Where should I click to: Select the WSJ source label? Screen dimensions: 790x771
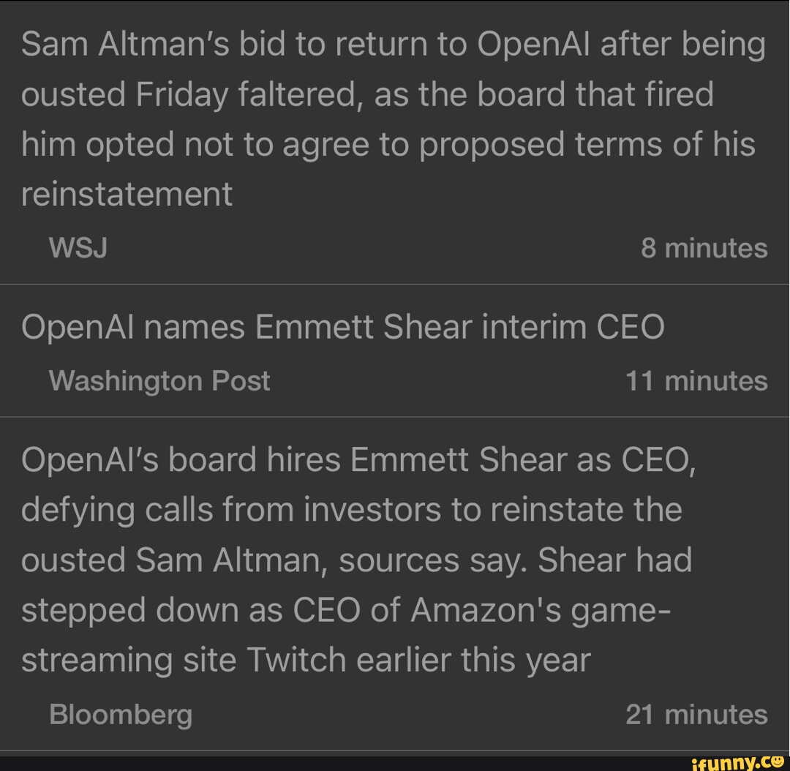coord(78,249)
